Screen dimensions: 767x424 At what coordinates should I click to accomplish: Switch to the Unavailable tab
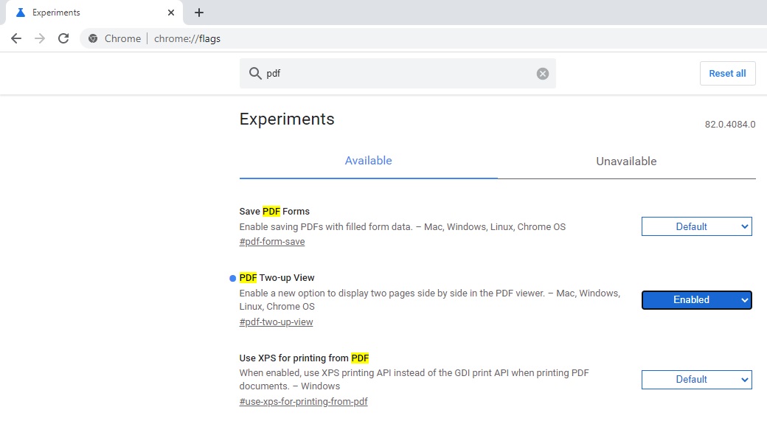626,161
